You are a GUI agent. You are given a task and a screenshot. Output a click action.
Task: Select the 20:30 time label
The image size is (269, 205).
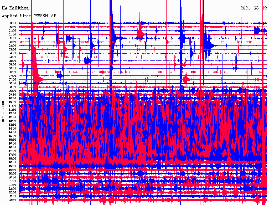click(12, 177)
